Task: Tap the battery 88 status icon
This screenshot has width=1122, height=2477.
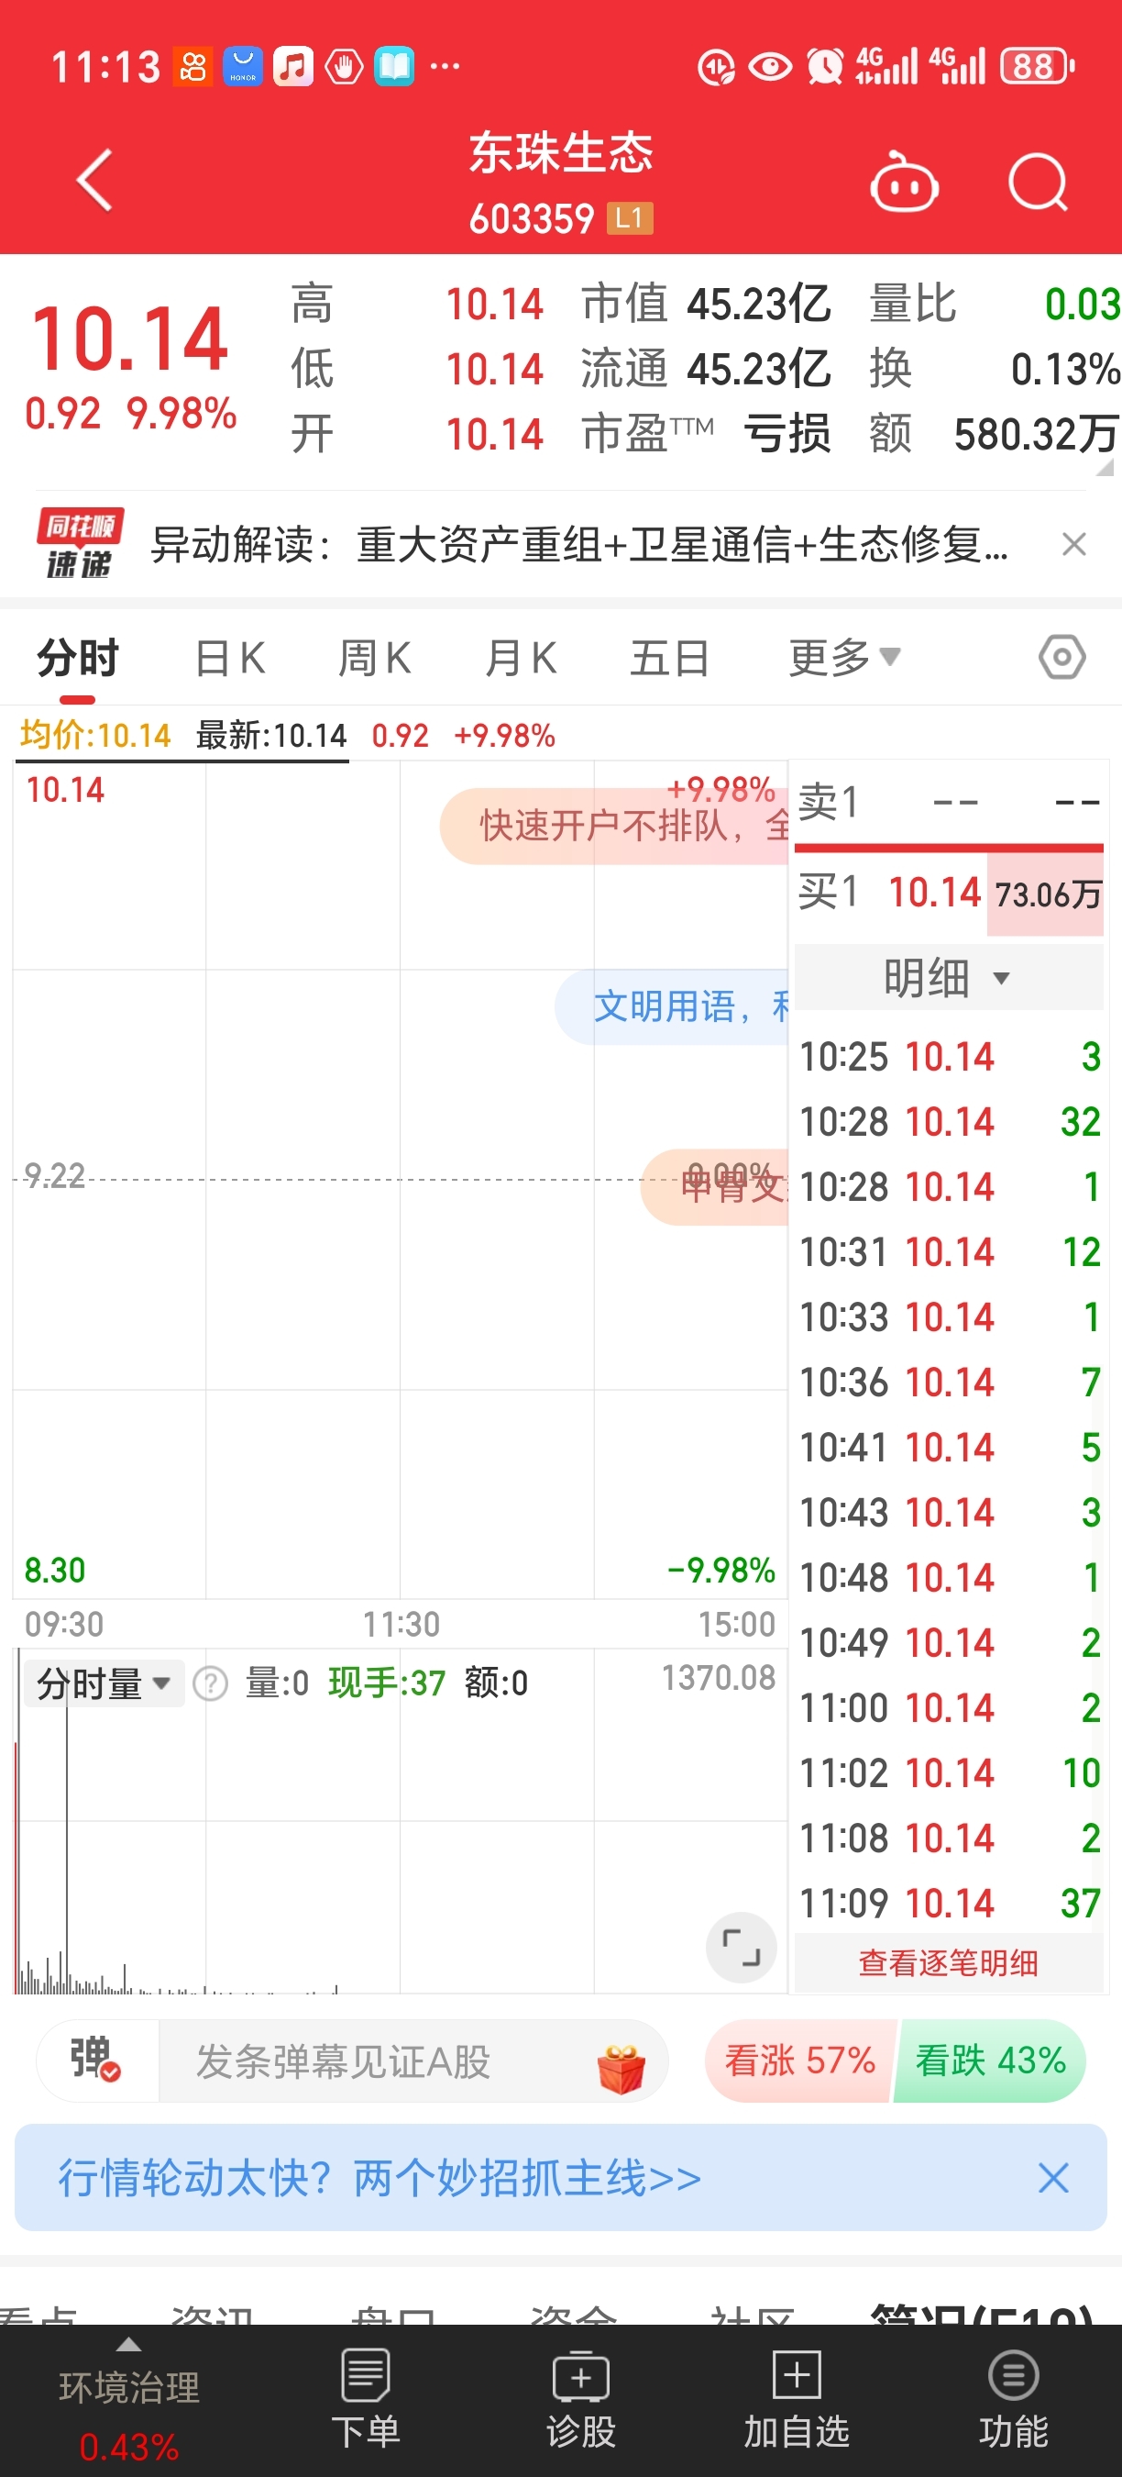Action: pos(1037,66)
